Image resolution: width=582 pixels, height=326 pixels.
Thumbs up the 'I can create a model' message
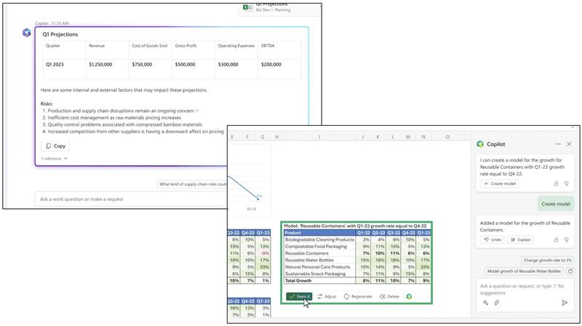point(556,183)
